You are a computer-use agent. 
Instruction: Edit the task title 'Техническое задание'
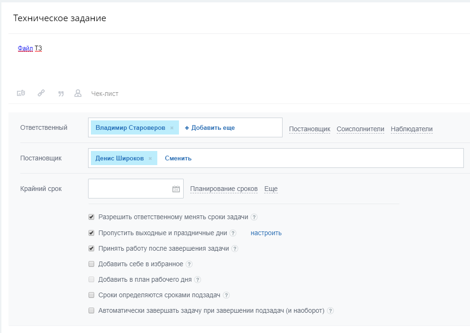[60, 18]
